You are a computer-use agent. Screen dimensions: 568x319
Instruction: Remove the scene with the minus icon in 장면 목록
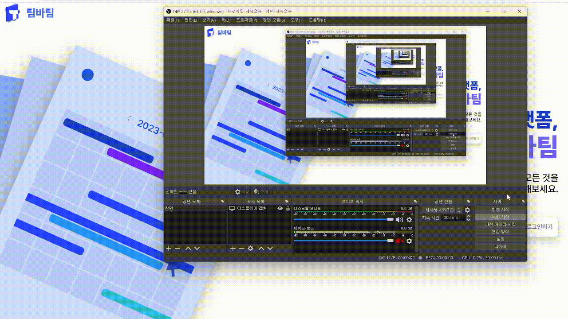177,249
